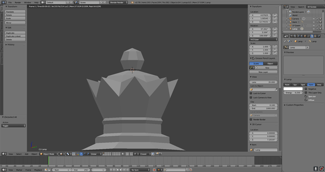Adjust the lamp Energy slider
The image size is (325, 172).
coord(293,92)
